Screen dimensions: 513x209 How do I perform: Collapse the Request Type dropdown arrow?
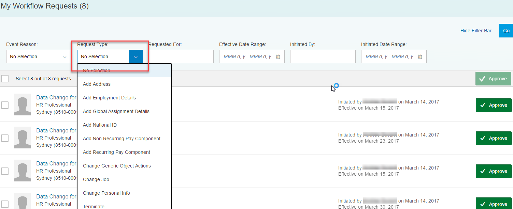pos(136,57)
